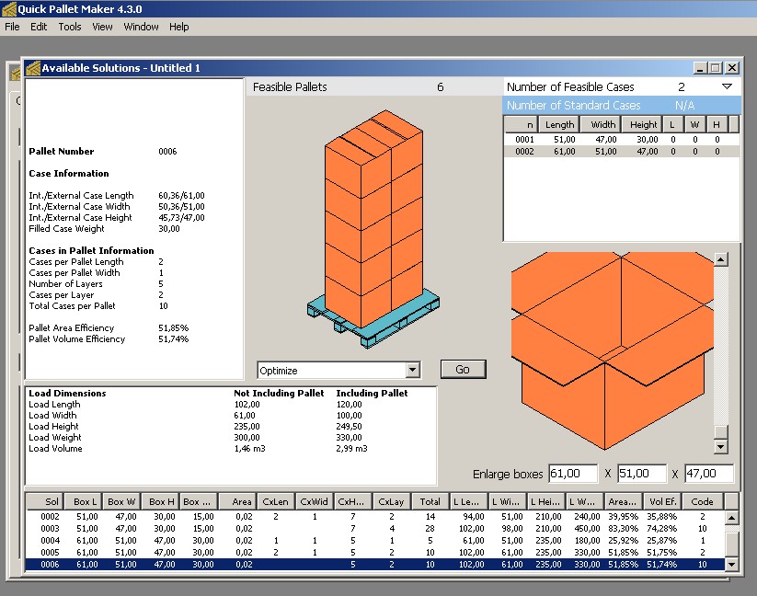Select solution row 0004
The image size is (757, 596).
(x=375, y=541)
